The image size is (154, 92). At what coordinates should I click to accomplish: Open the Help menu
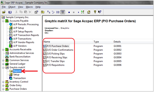(x=38, y=7)
